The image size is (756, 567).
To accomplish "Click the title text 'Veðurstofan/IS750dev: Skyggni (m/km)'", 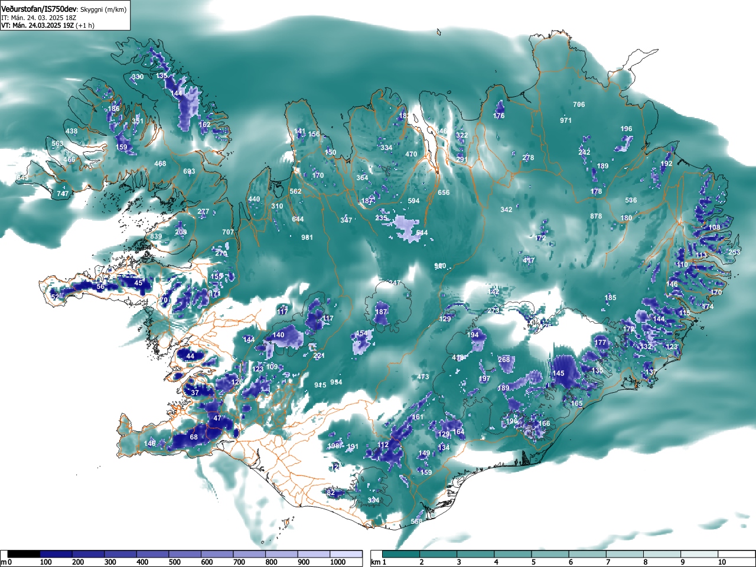I will (64, 9).
